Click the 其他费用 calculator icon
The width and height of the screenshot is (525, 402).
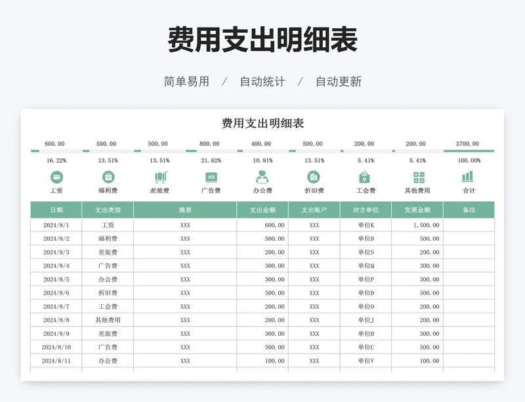pyautogui.click(x=419, y=178)
